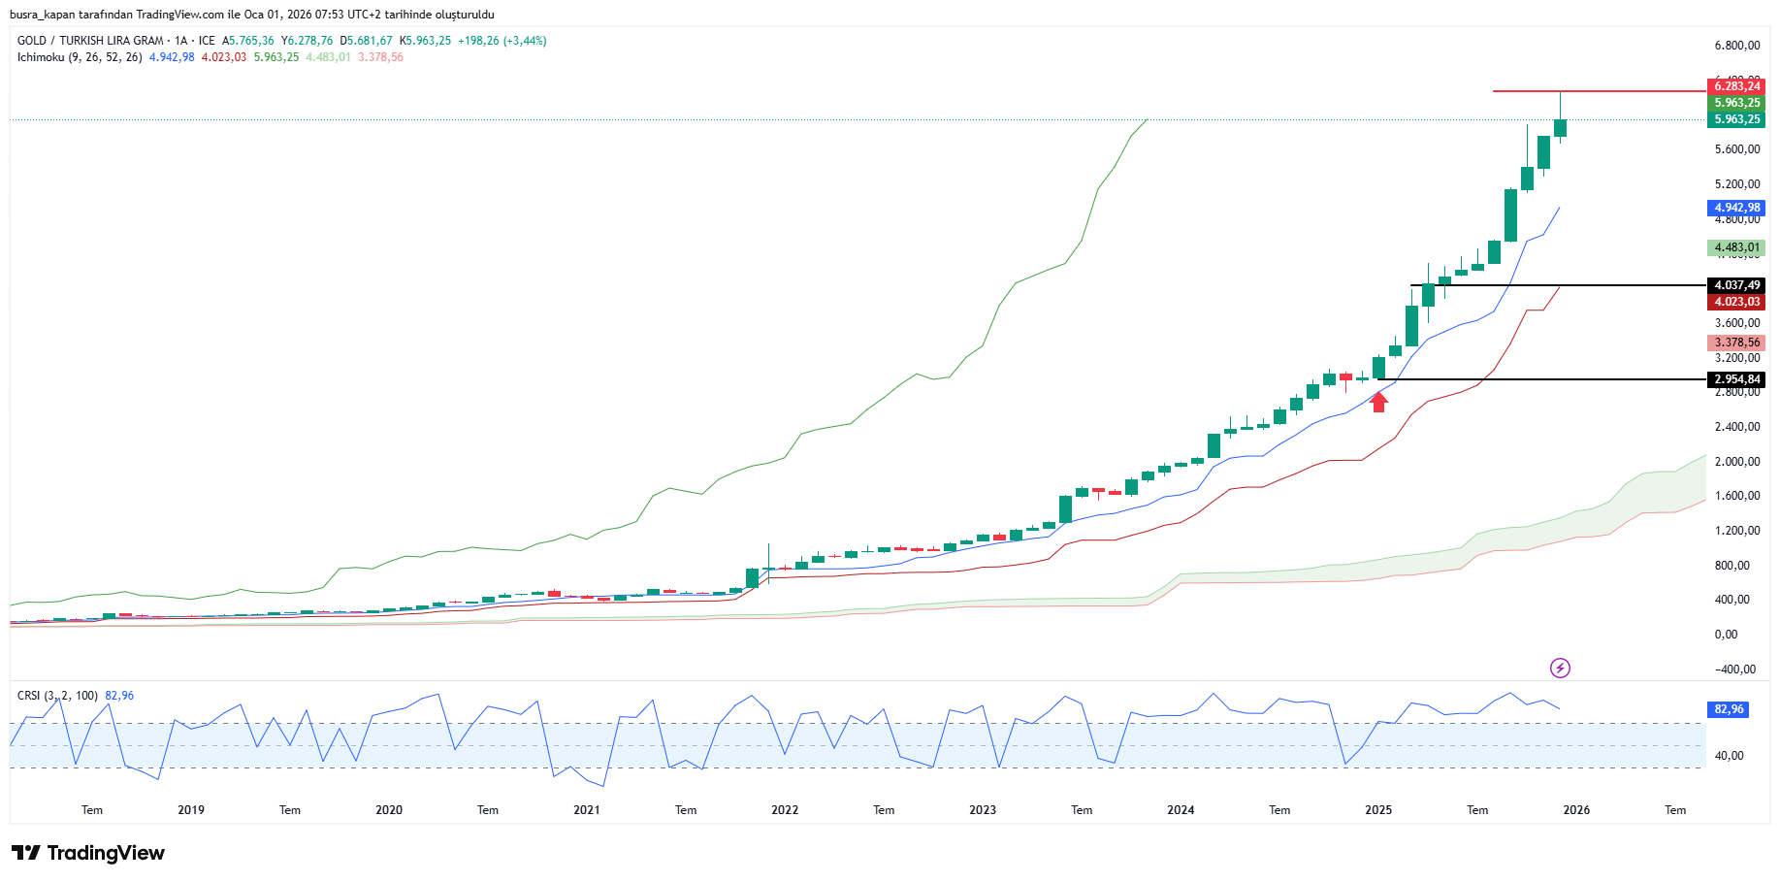
Task: Click the purple lightning bolt icon
Action: click(1560, 668)
